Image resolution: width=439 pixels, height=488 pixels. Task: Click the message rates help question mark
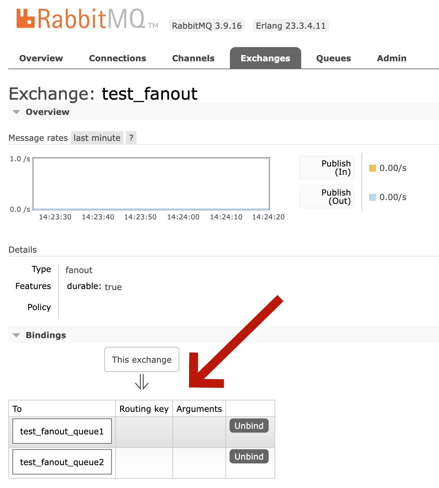point(131,138)
